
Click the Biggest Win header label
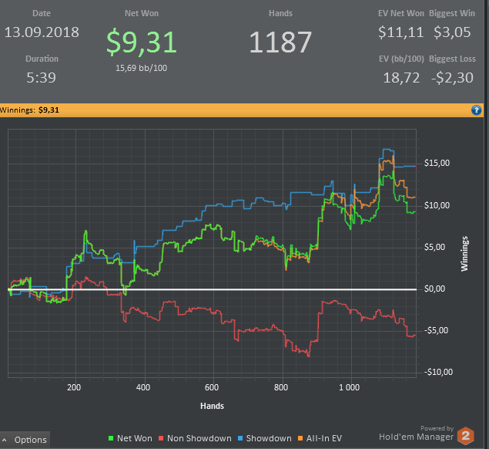452,13
